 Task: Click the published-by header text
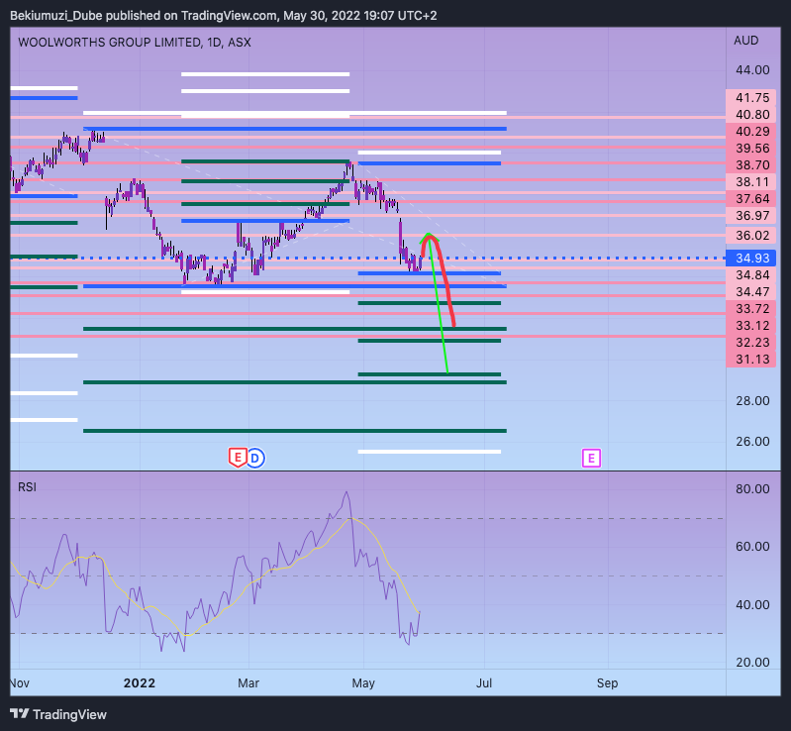coord(224,16)
